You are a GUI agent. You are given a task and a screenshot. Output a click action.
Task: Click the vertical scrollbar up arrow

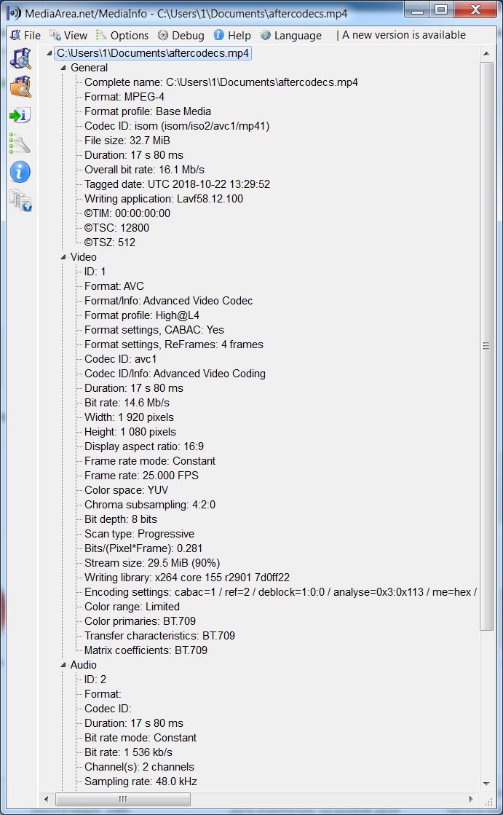tap(486, 54)
